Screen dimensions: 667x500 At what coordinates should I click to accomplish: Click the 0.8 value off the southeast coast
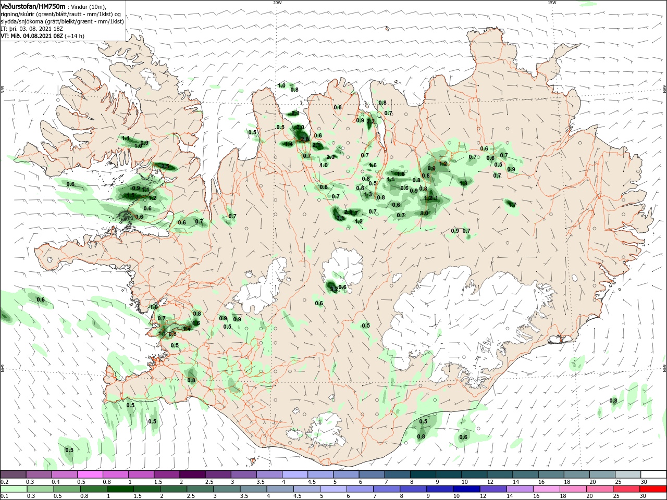click(x=613, y=401)
